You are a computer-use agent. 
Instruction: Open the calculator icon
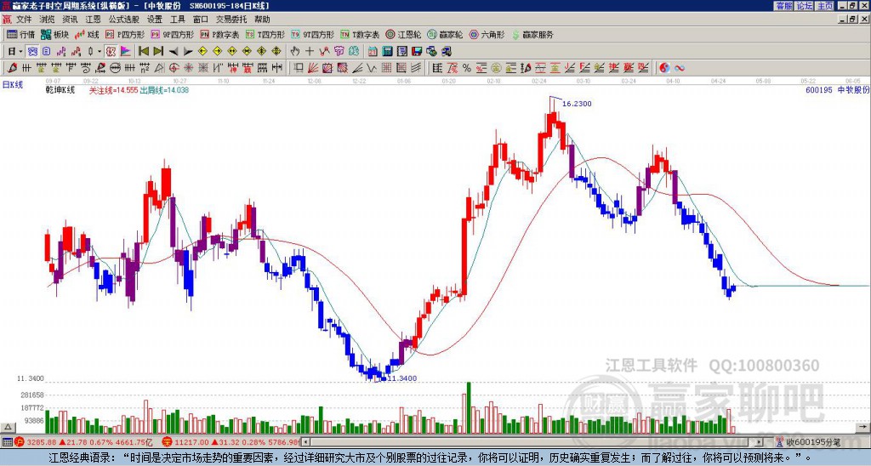[387, 52]
